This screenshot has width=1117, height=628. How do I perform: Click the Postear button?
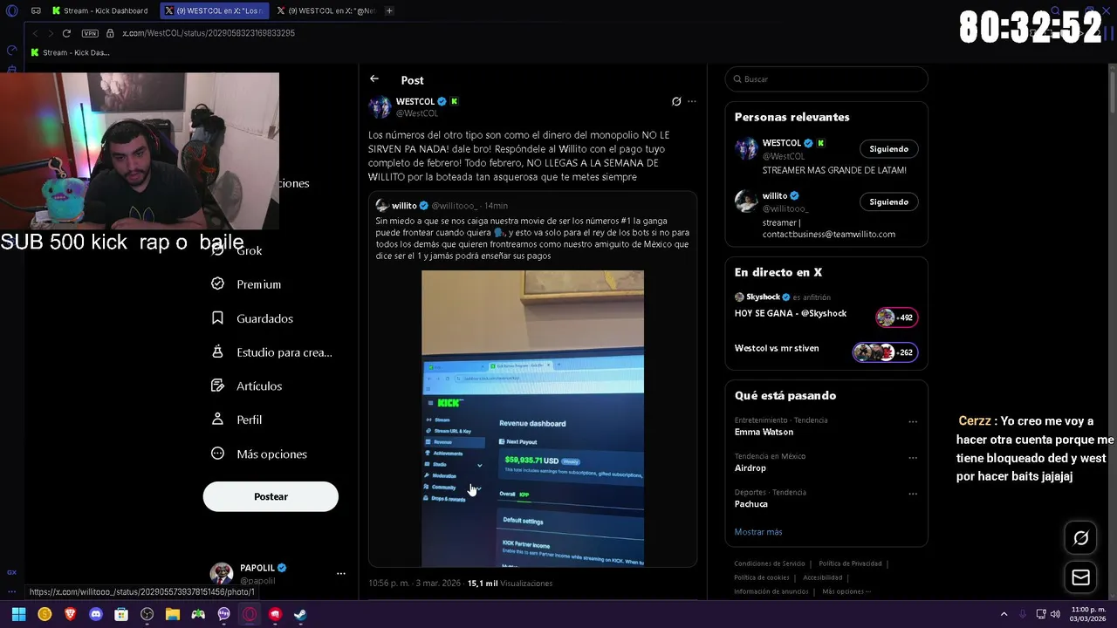271,496
